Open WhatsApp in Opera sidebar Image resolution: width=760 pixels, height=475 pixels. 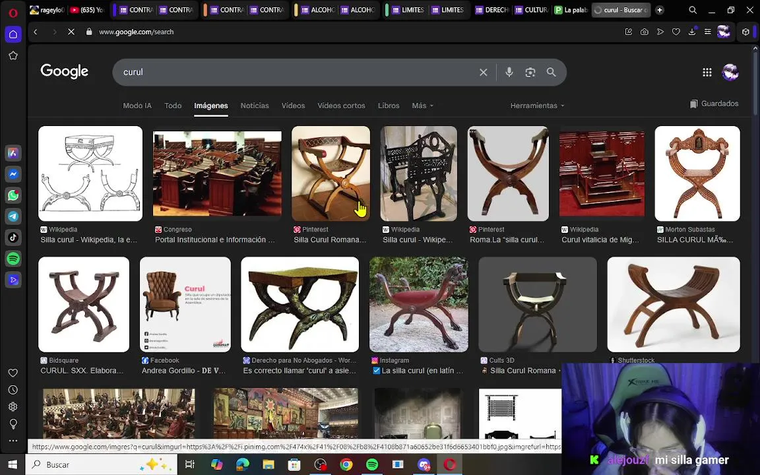(13, 195)
